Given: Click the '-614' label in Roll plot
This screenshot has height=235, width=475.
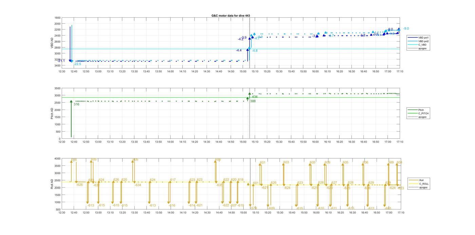Looking at the screenshot, I should [x=192, y=205].
